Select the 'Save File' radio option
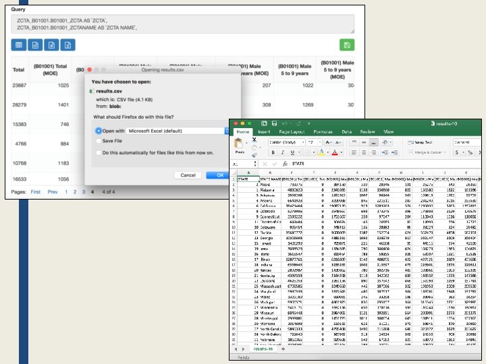The height and width of the screenshot is (364, 486). [x=99, y=140]
